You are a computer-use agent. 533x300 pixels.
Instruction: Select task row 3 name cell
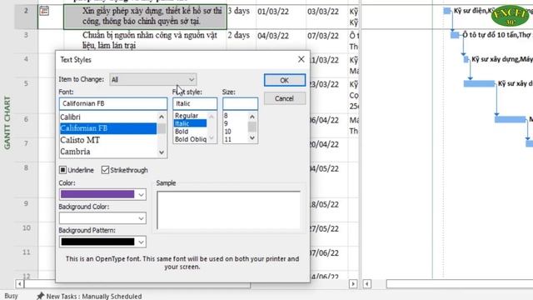[x=145, y=41]
